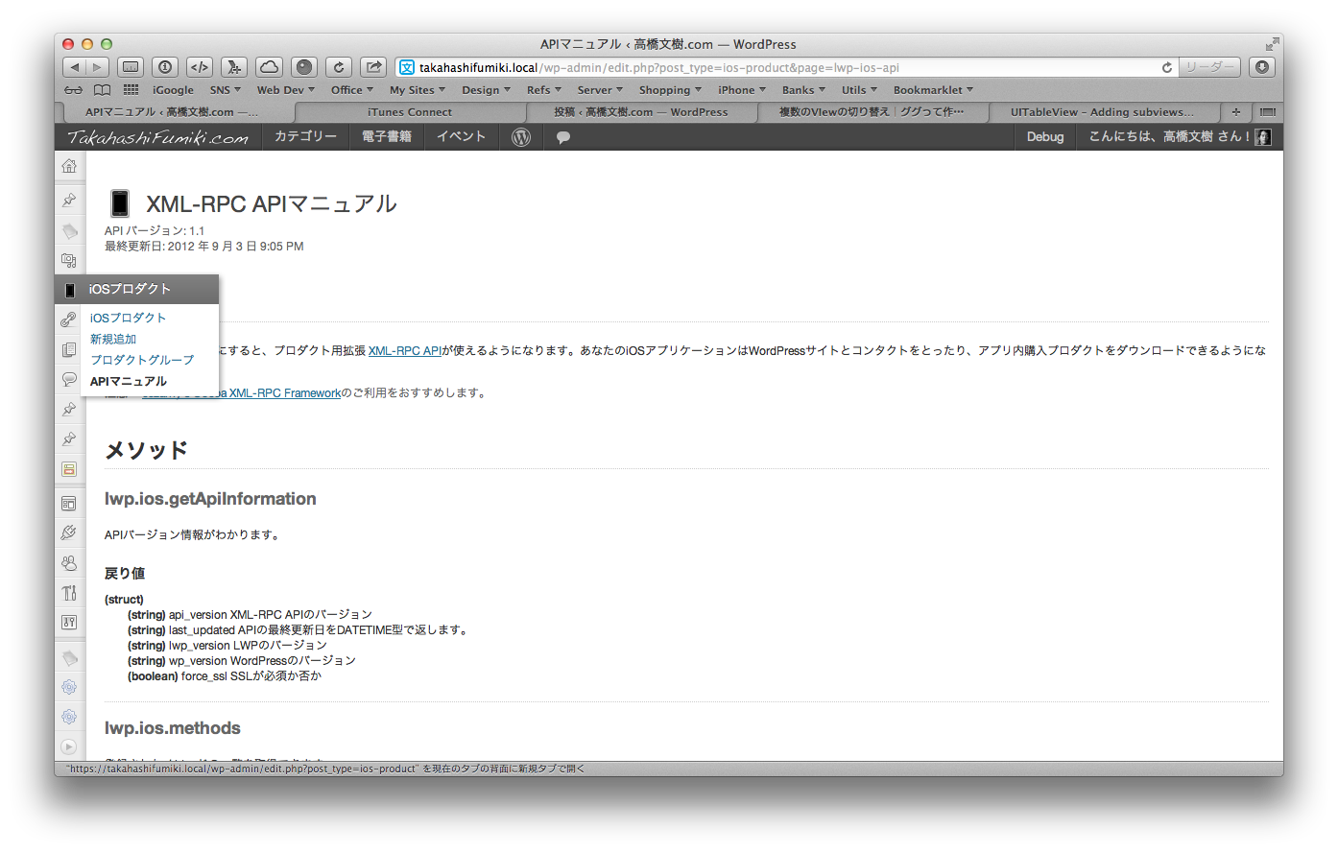Click the Debug item in admin bar
The image size is (1338, 852).
(1045, 137)
